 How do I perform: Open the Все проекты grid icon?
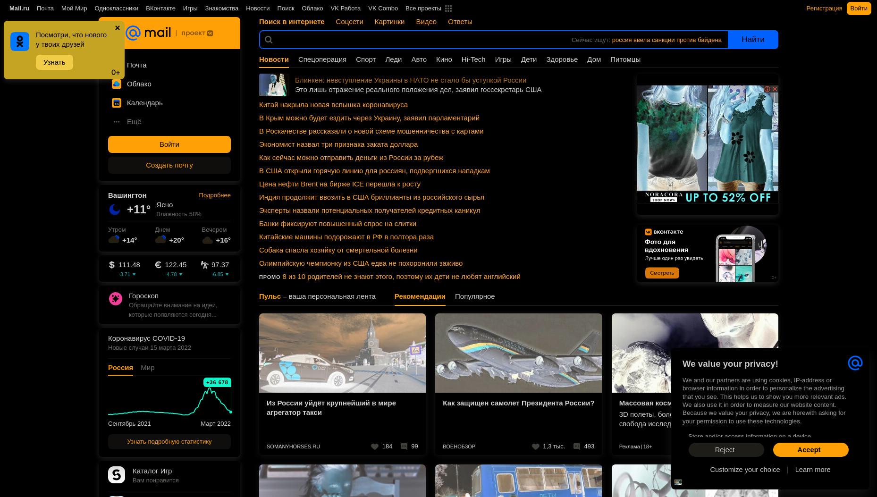click(448, 8)
